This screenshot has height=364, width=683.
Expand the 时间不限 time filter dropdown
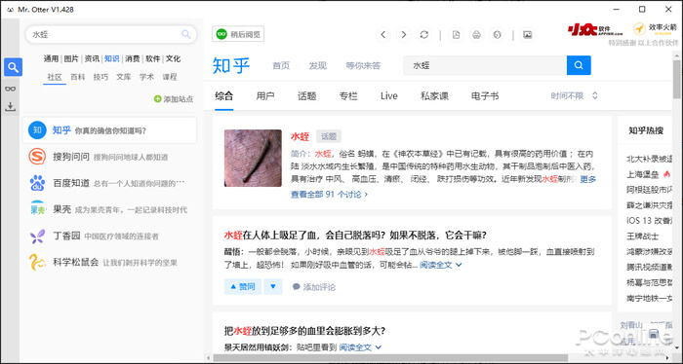(575, 96)
